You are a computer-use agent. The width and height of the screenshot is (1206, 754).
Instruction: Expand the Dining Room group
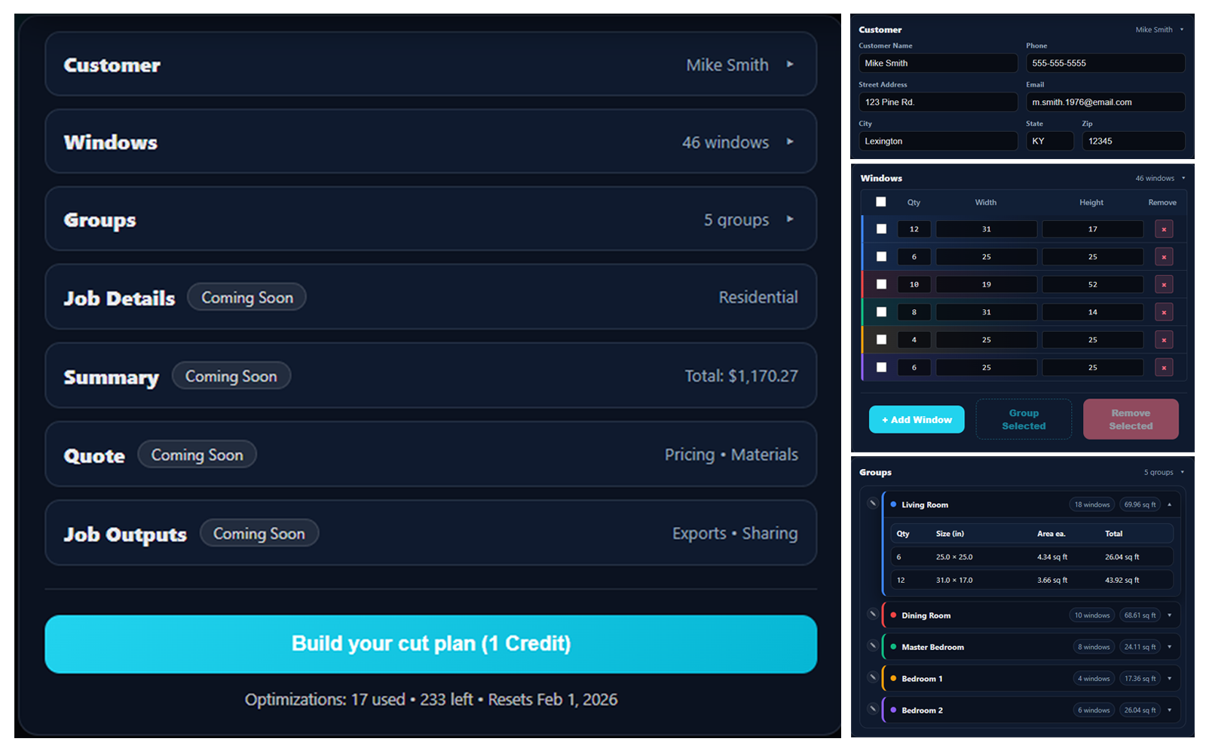pos(1170,615)
